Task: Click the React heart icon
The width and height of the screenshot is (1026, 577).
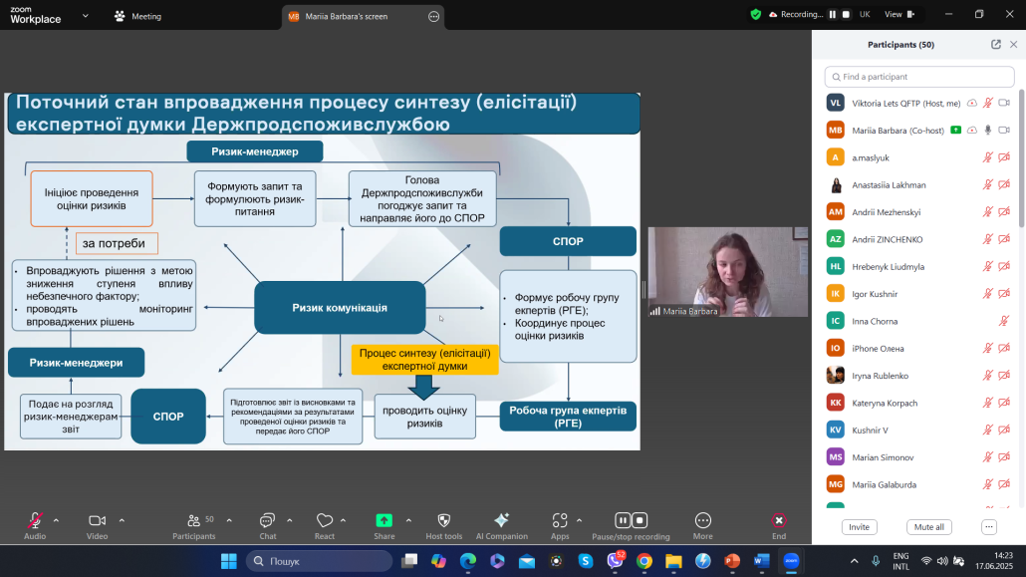Action: click(x=324, y=520)
